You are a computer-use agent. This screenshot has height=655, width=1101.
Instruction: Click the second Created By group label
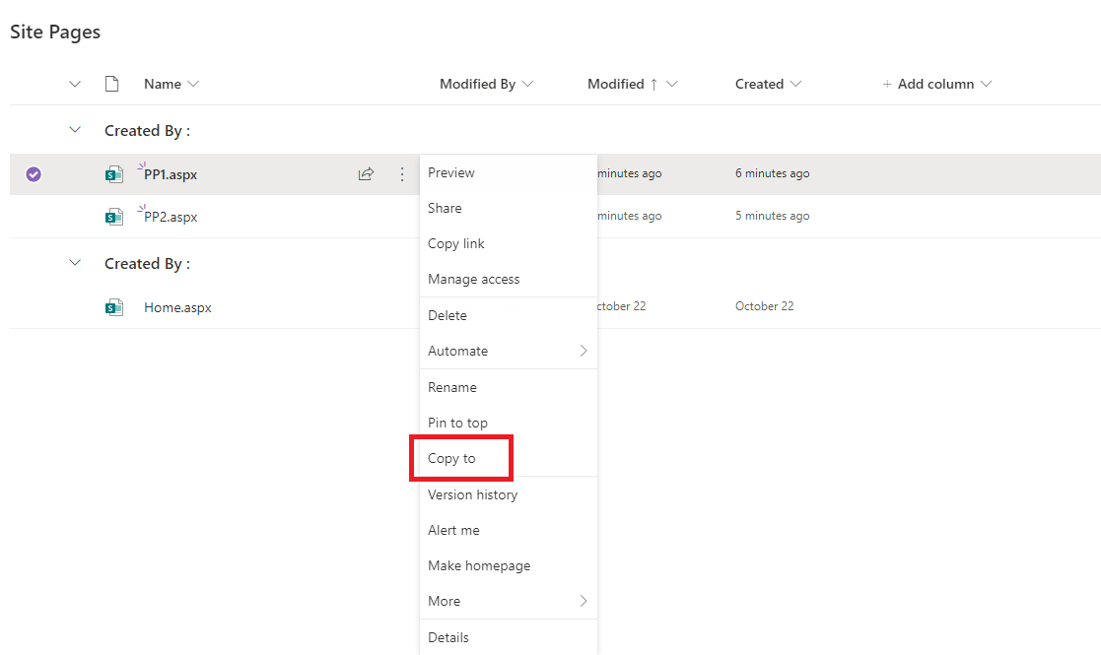pos(148,264)
